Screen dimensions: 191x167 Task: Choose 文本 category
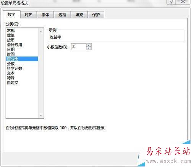[22, 73]
